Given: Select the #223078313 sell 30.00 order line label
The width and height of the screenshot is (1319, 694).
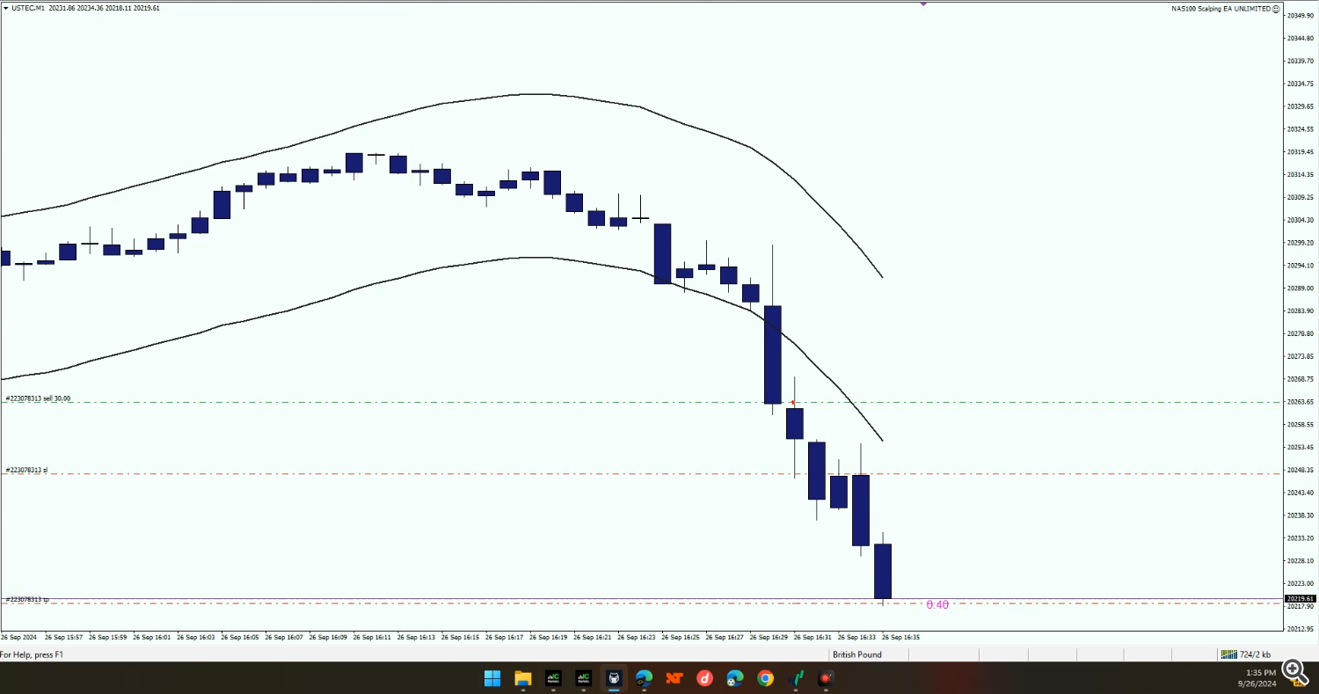Looking at the screenshot, I should point(38,398).
